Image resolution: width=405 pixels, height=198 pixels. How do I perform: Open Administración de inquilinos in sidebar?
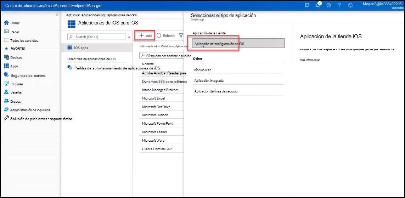(30, 110)
